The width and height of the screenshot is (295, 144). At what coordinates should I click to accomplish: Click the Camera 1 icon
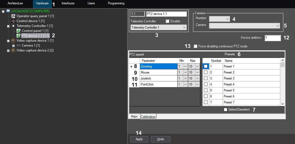tap(18, 45)
